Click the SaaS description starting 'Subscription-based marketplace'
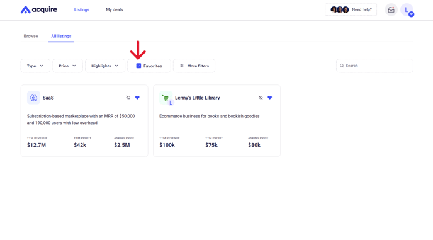This screenshot has height=240, width=433. tap(81, 120)
